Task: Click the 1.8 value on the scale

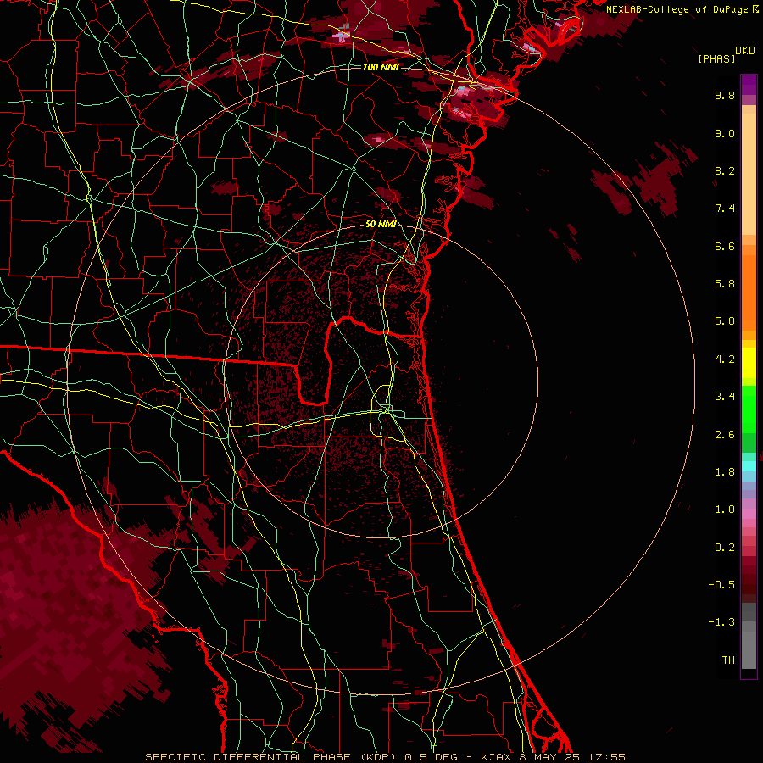Action: tap(725, 472)
